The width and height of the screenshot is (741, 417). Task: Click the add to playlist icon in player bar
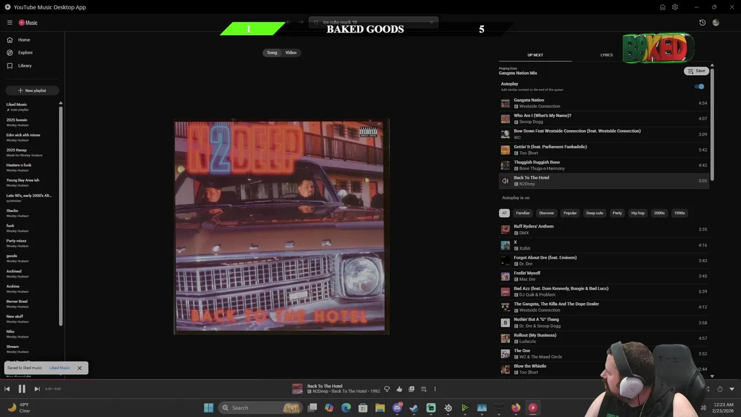tap(423, 389)
